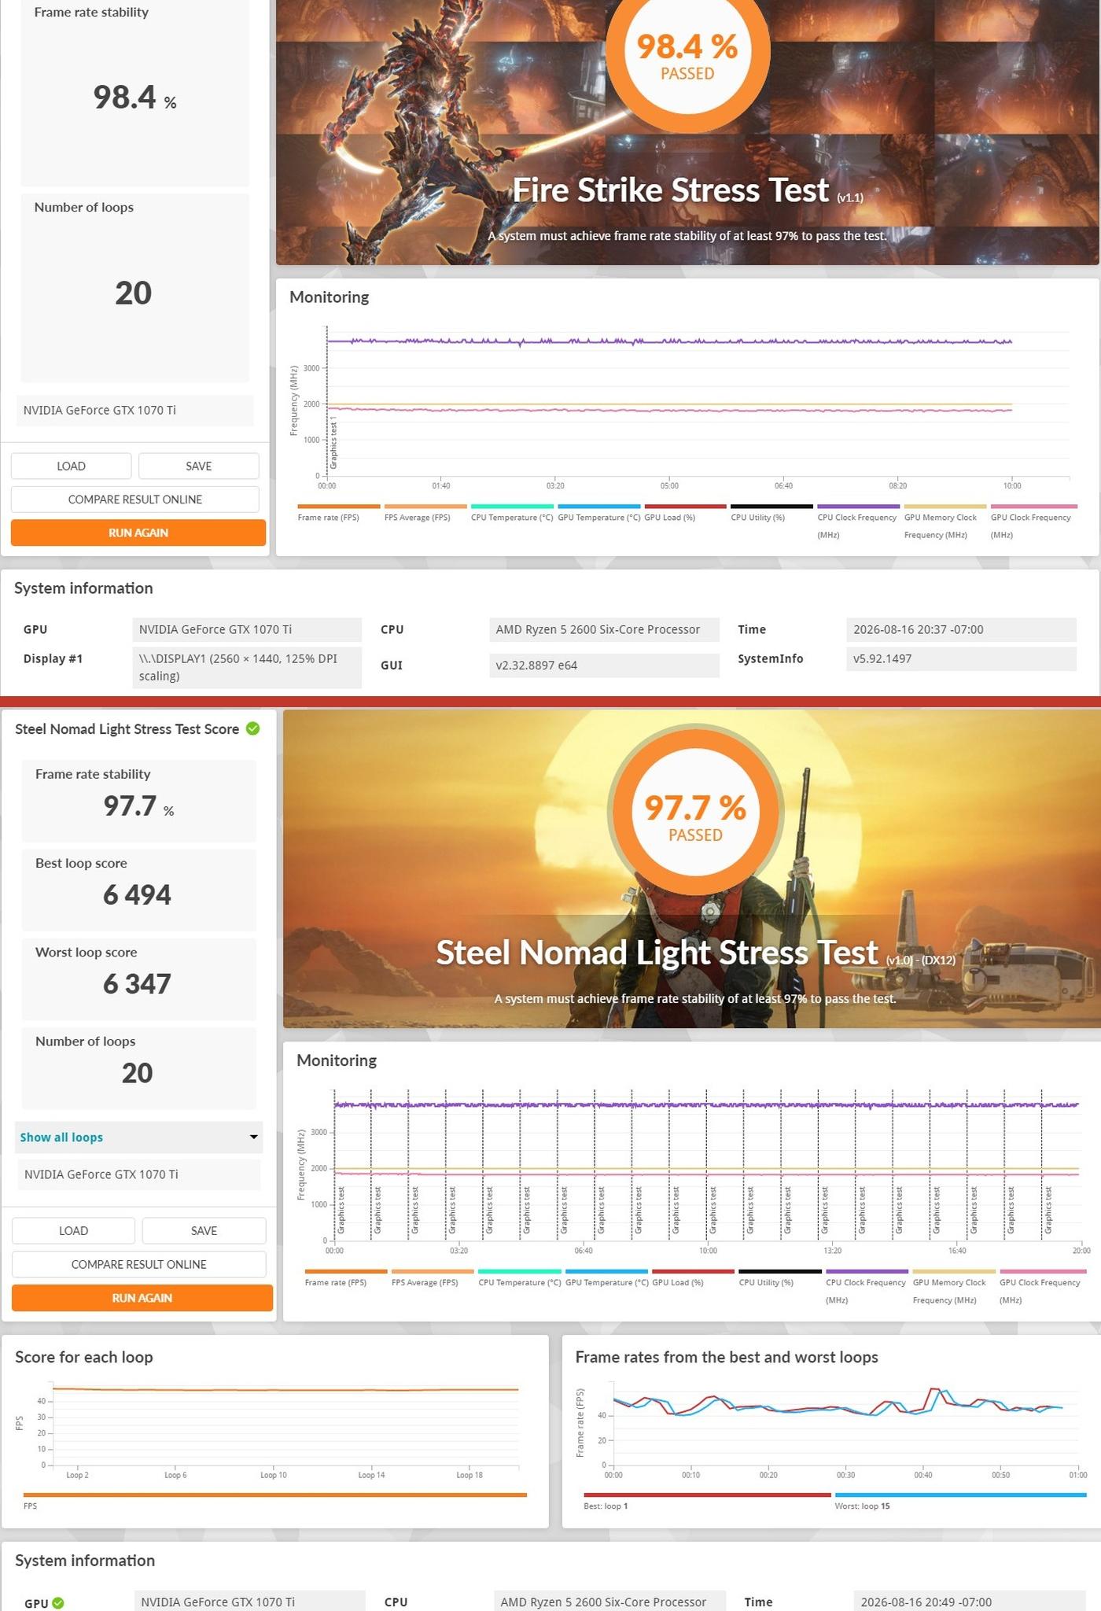
Task: Click SAVE in the Steel Nomad Light panel
Action: 204,1230
